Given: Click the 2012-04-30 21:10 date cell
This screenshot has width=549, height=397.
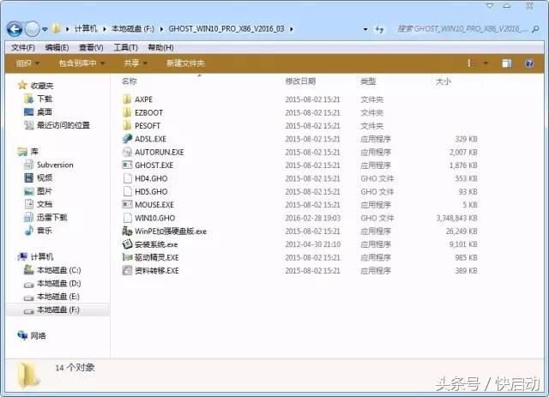Looking at the screenshot, I should point(312,244).
